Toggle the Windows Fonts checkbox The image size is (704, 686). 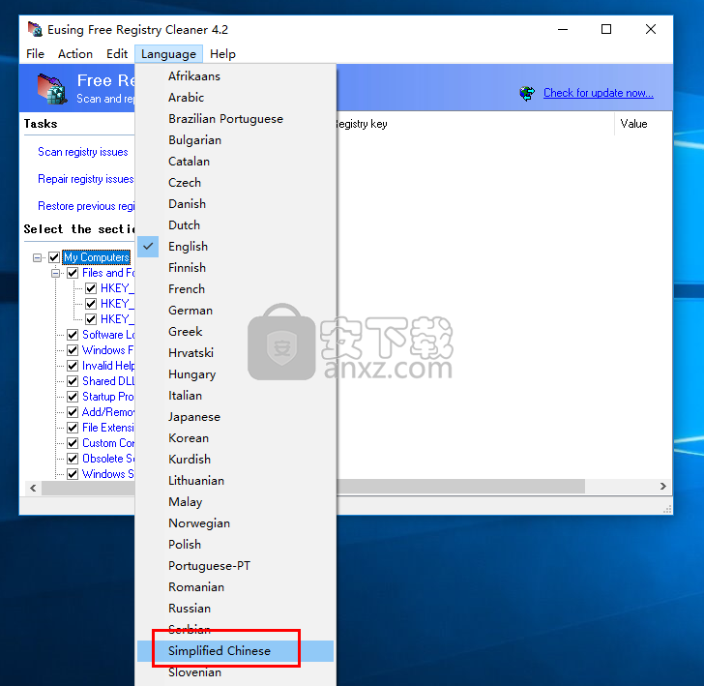73,350
